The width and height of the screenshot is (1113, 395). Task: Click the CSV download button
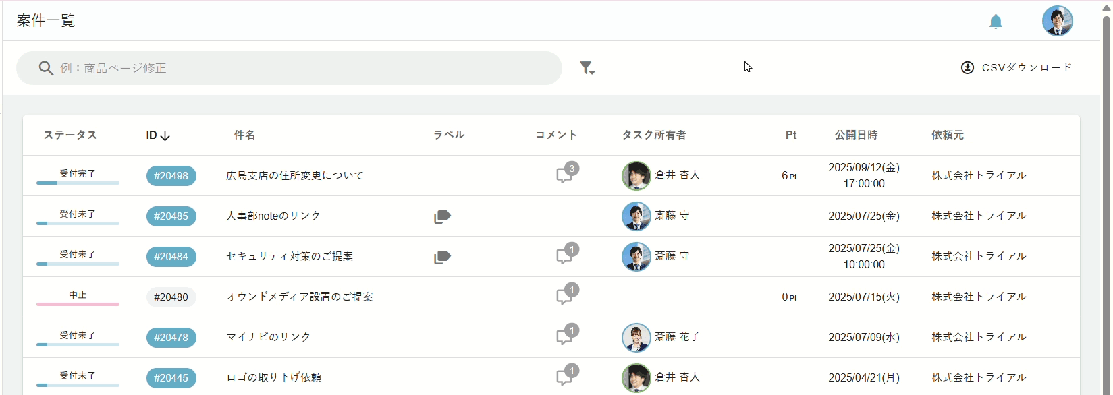pos(1016,67)
